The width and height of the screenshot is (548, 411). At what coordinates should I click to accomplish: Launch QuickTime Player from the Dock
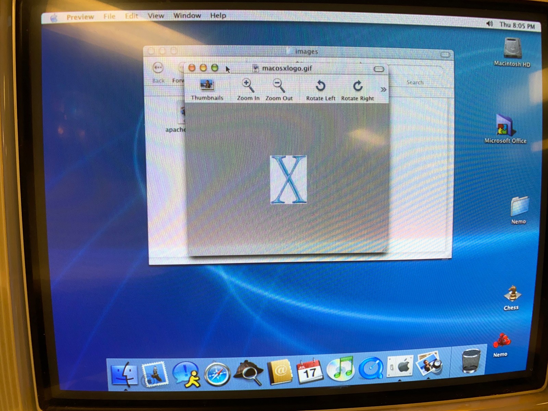click(x=371, y=368)
